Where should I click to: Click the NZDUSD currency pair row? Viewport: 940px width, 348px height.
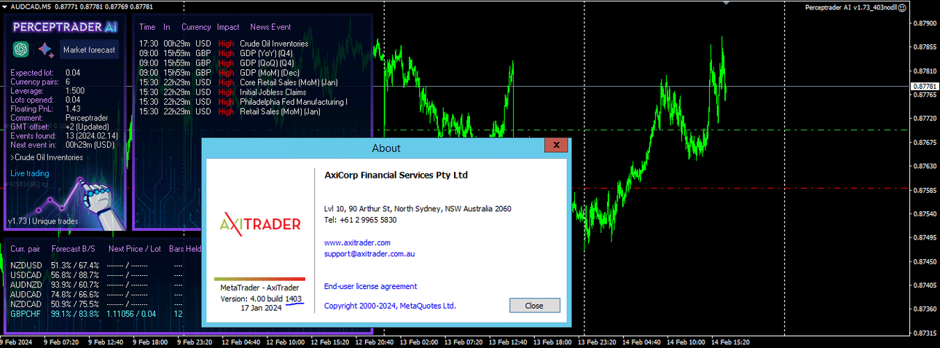click(97, 265)
